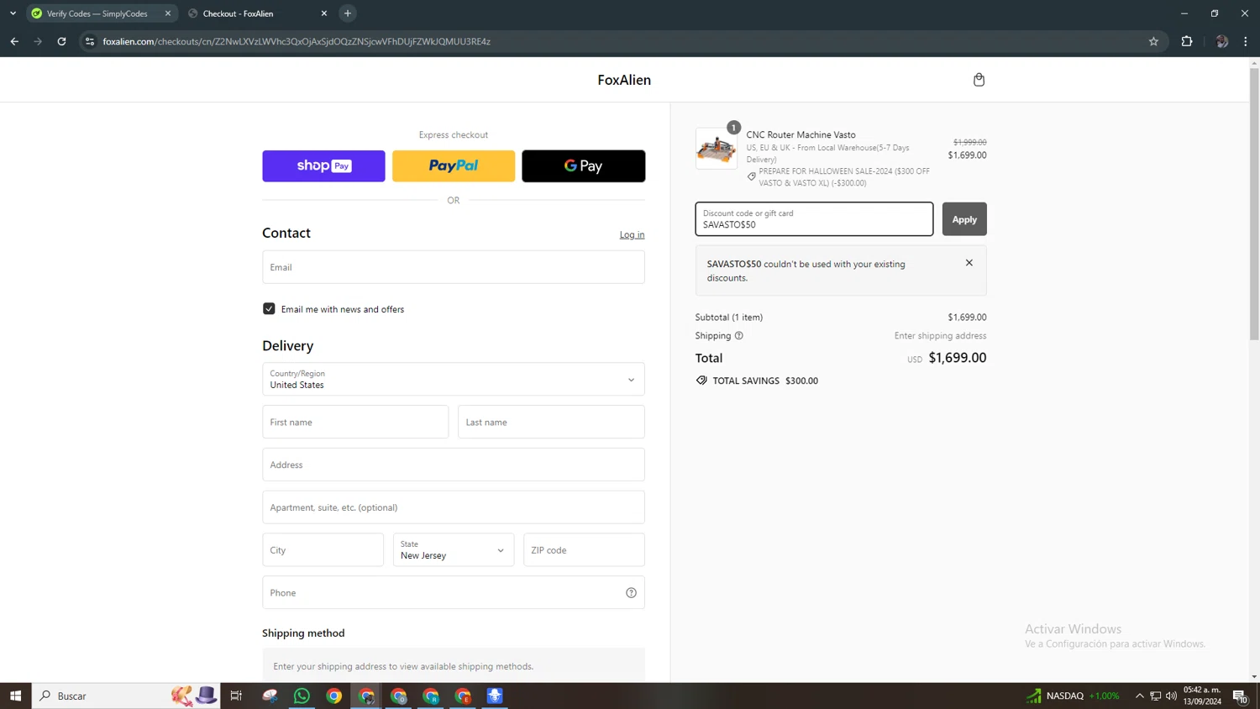
Task: Click the Log in link
Action: tap(632, 235)
